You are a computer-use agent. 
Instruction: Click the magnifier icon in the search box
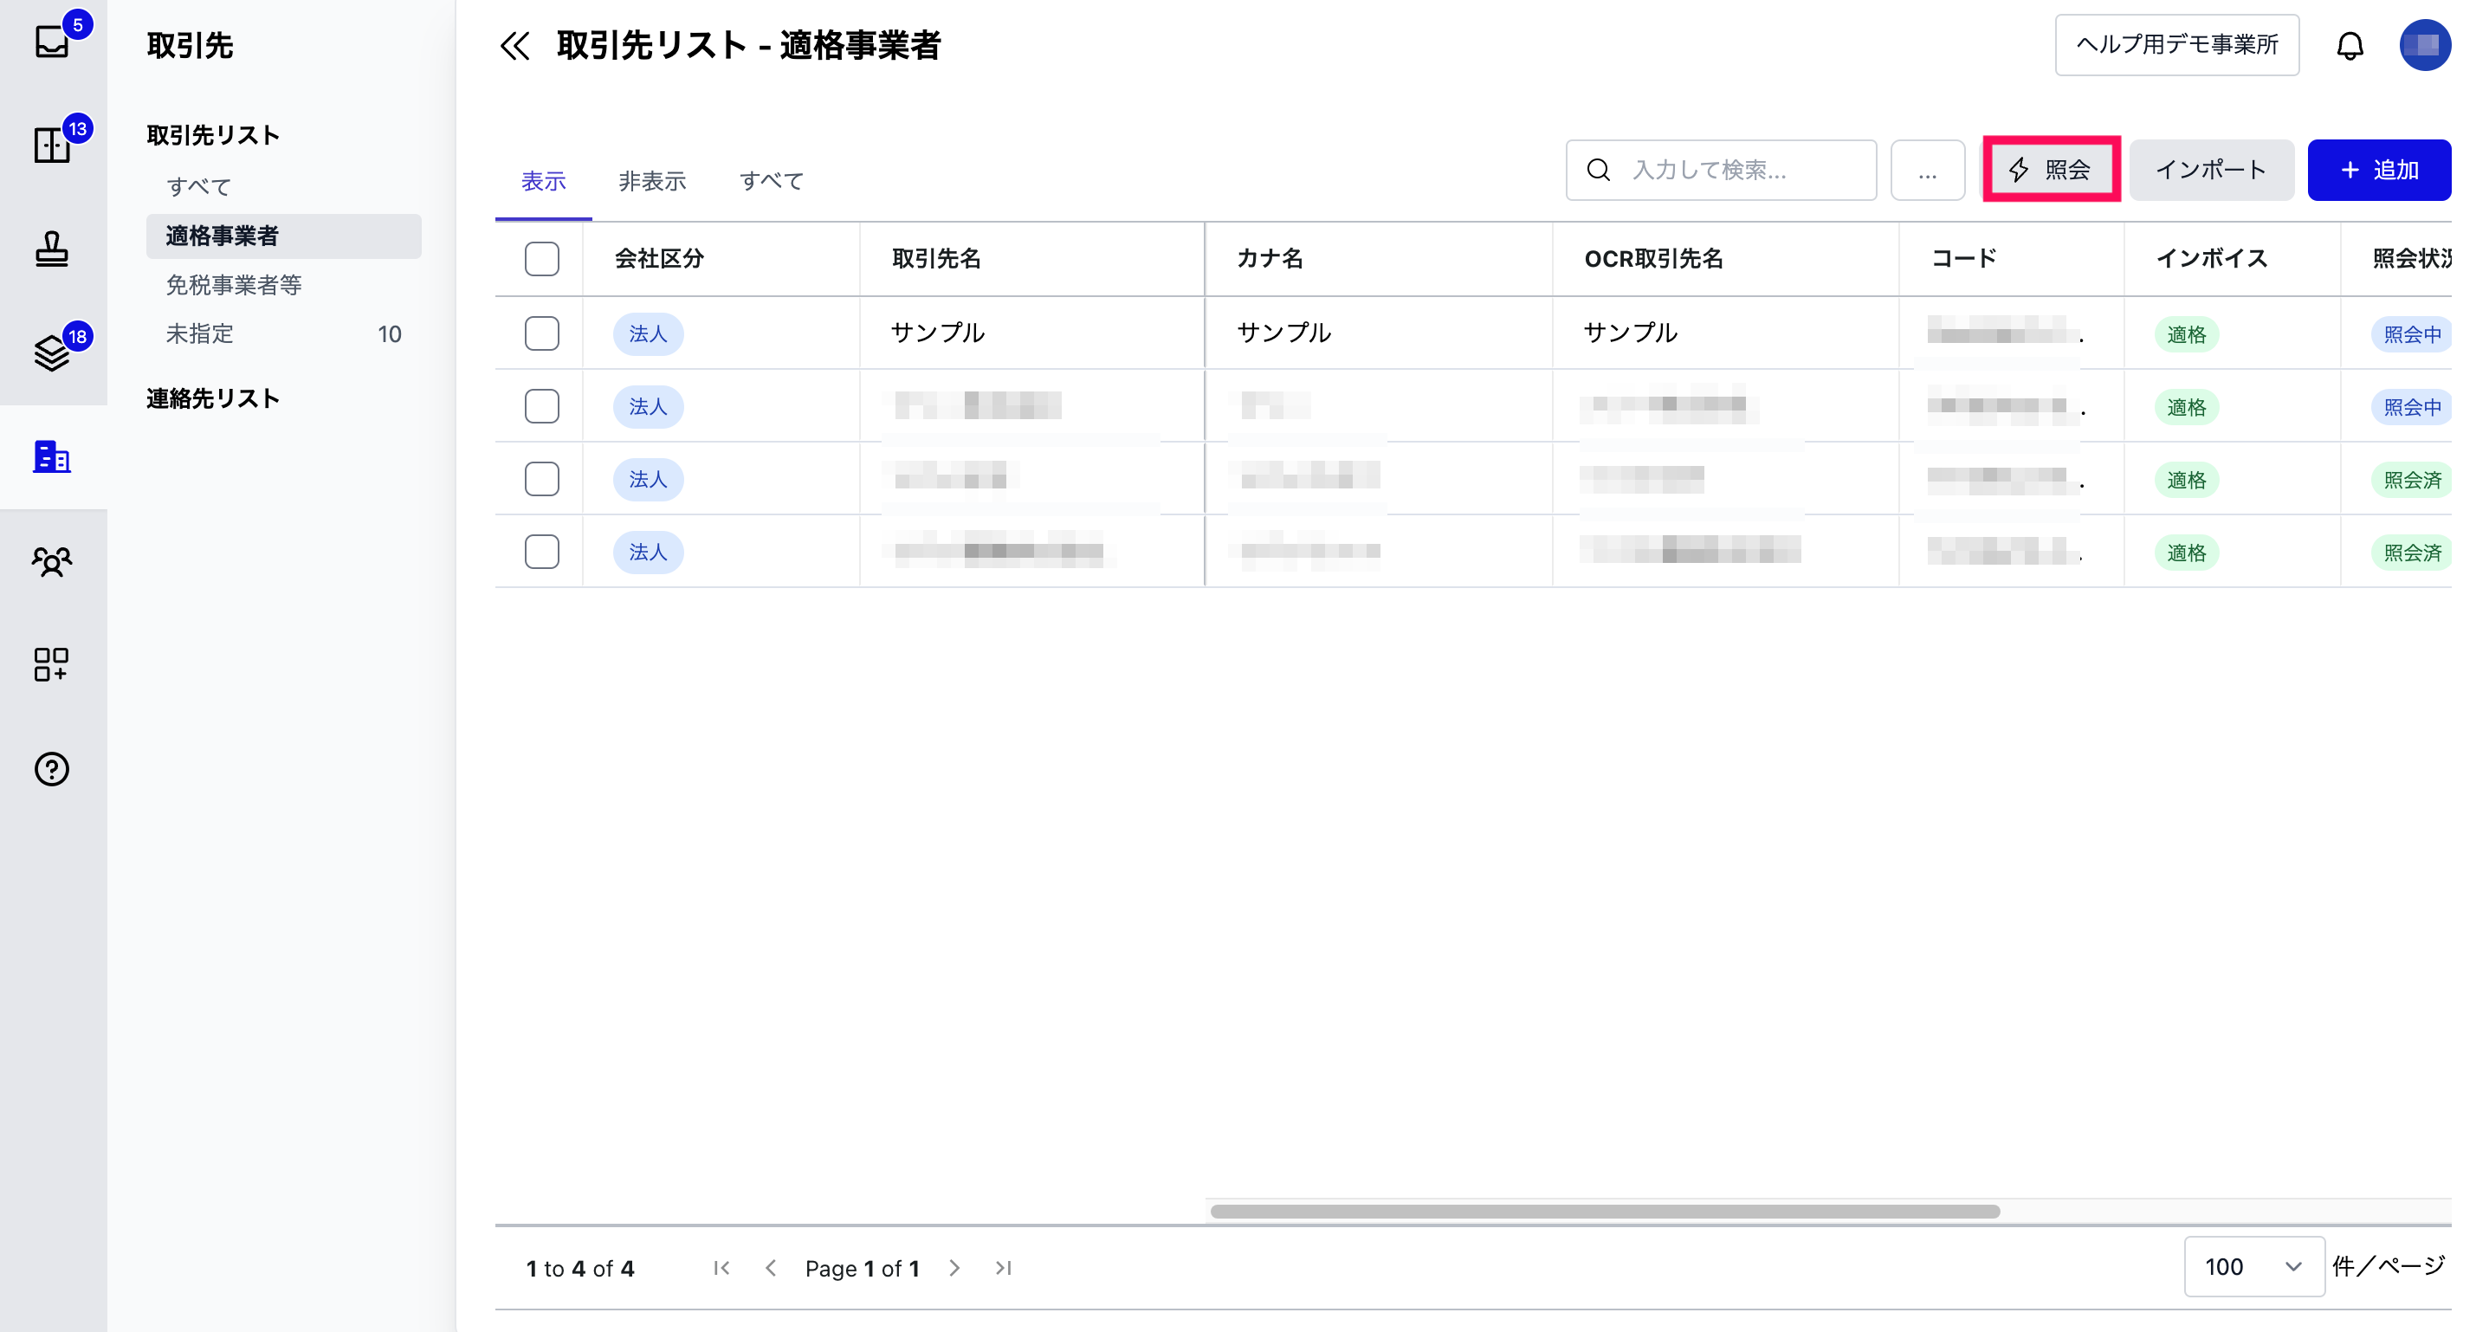click(1599, 170)
